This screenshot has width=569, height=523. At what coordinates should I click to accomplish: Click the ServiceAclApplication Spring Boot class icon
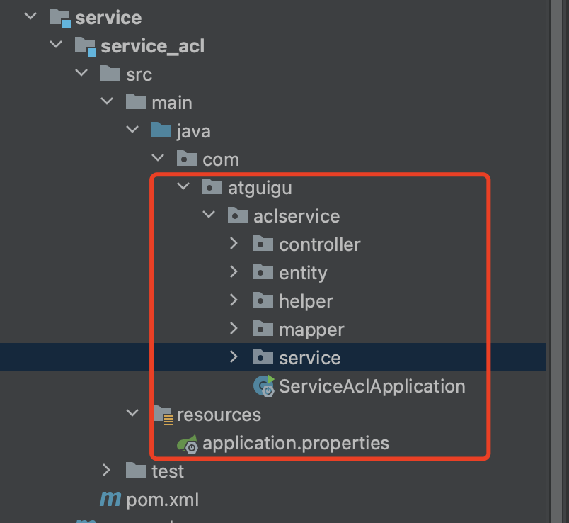pos(264,386)
